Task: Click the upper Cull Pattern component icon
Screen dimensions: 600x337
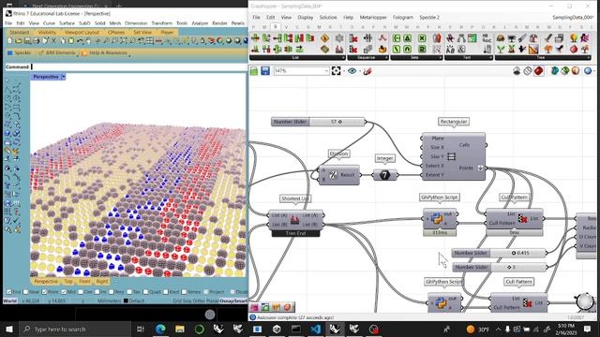Action: click(523, 218)
